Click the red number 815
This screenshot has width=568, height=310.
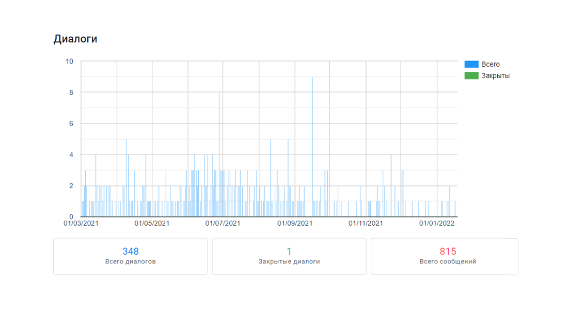(448, 251)
